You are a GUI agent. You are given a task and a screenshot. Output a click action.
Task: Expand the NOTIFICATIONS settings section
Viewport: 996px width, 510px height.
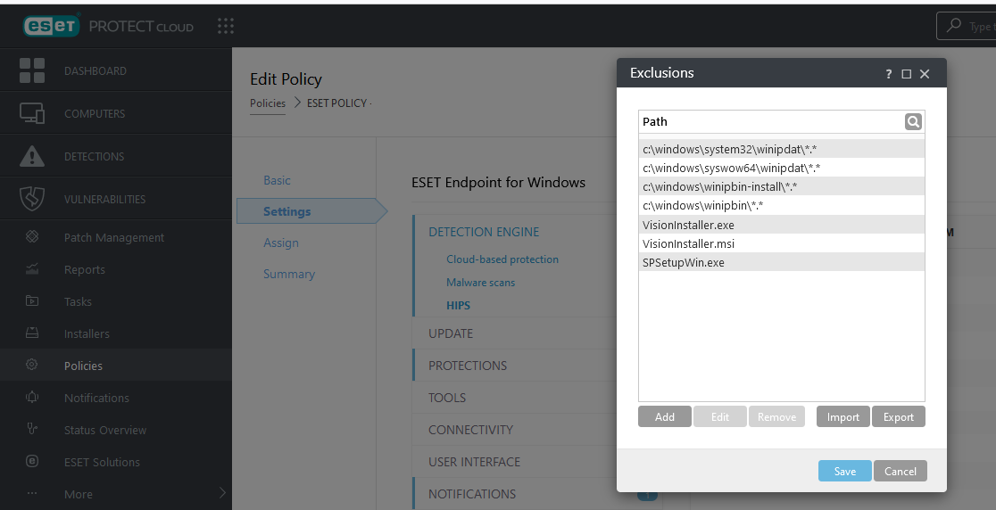click(x=472, y=494)
